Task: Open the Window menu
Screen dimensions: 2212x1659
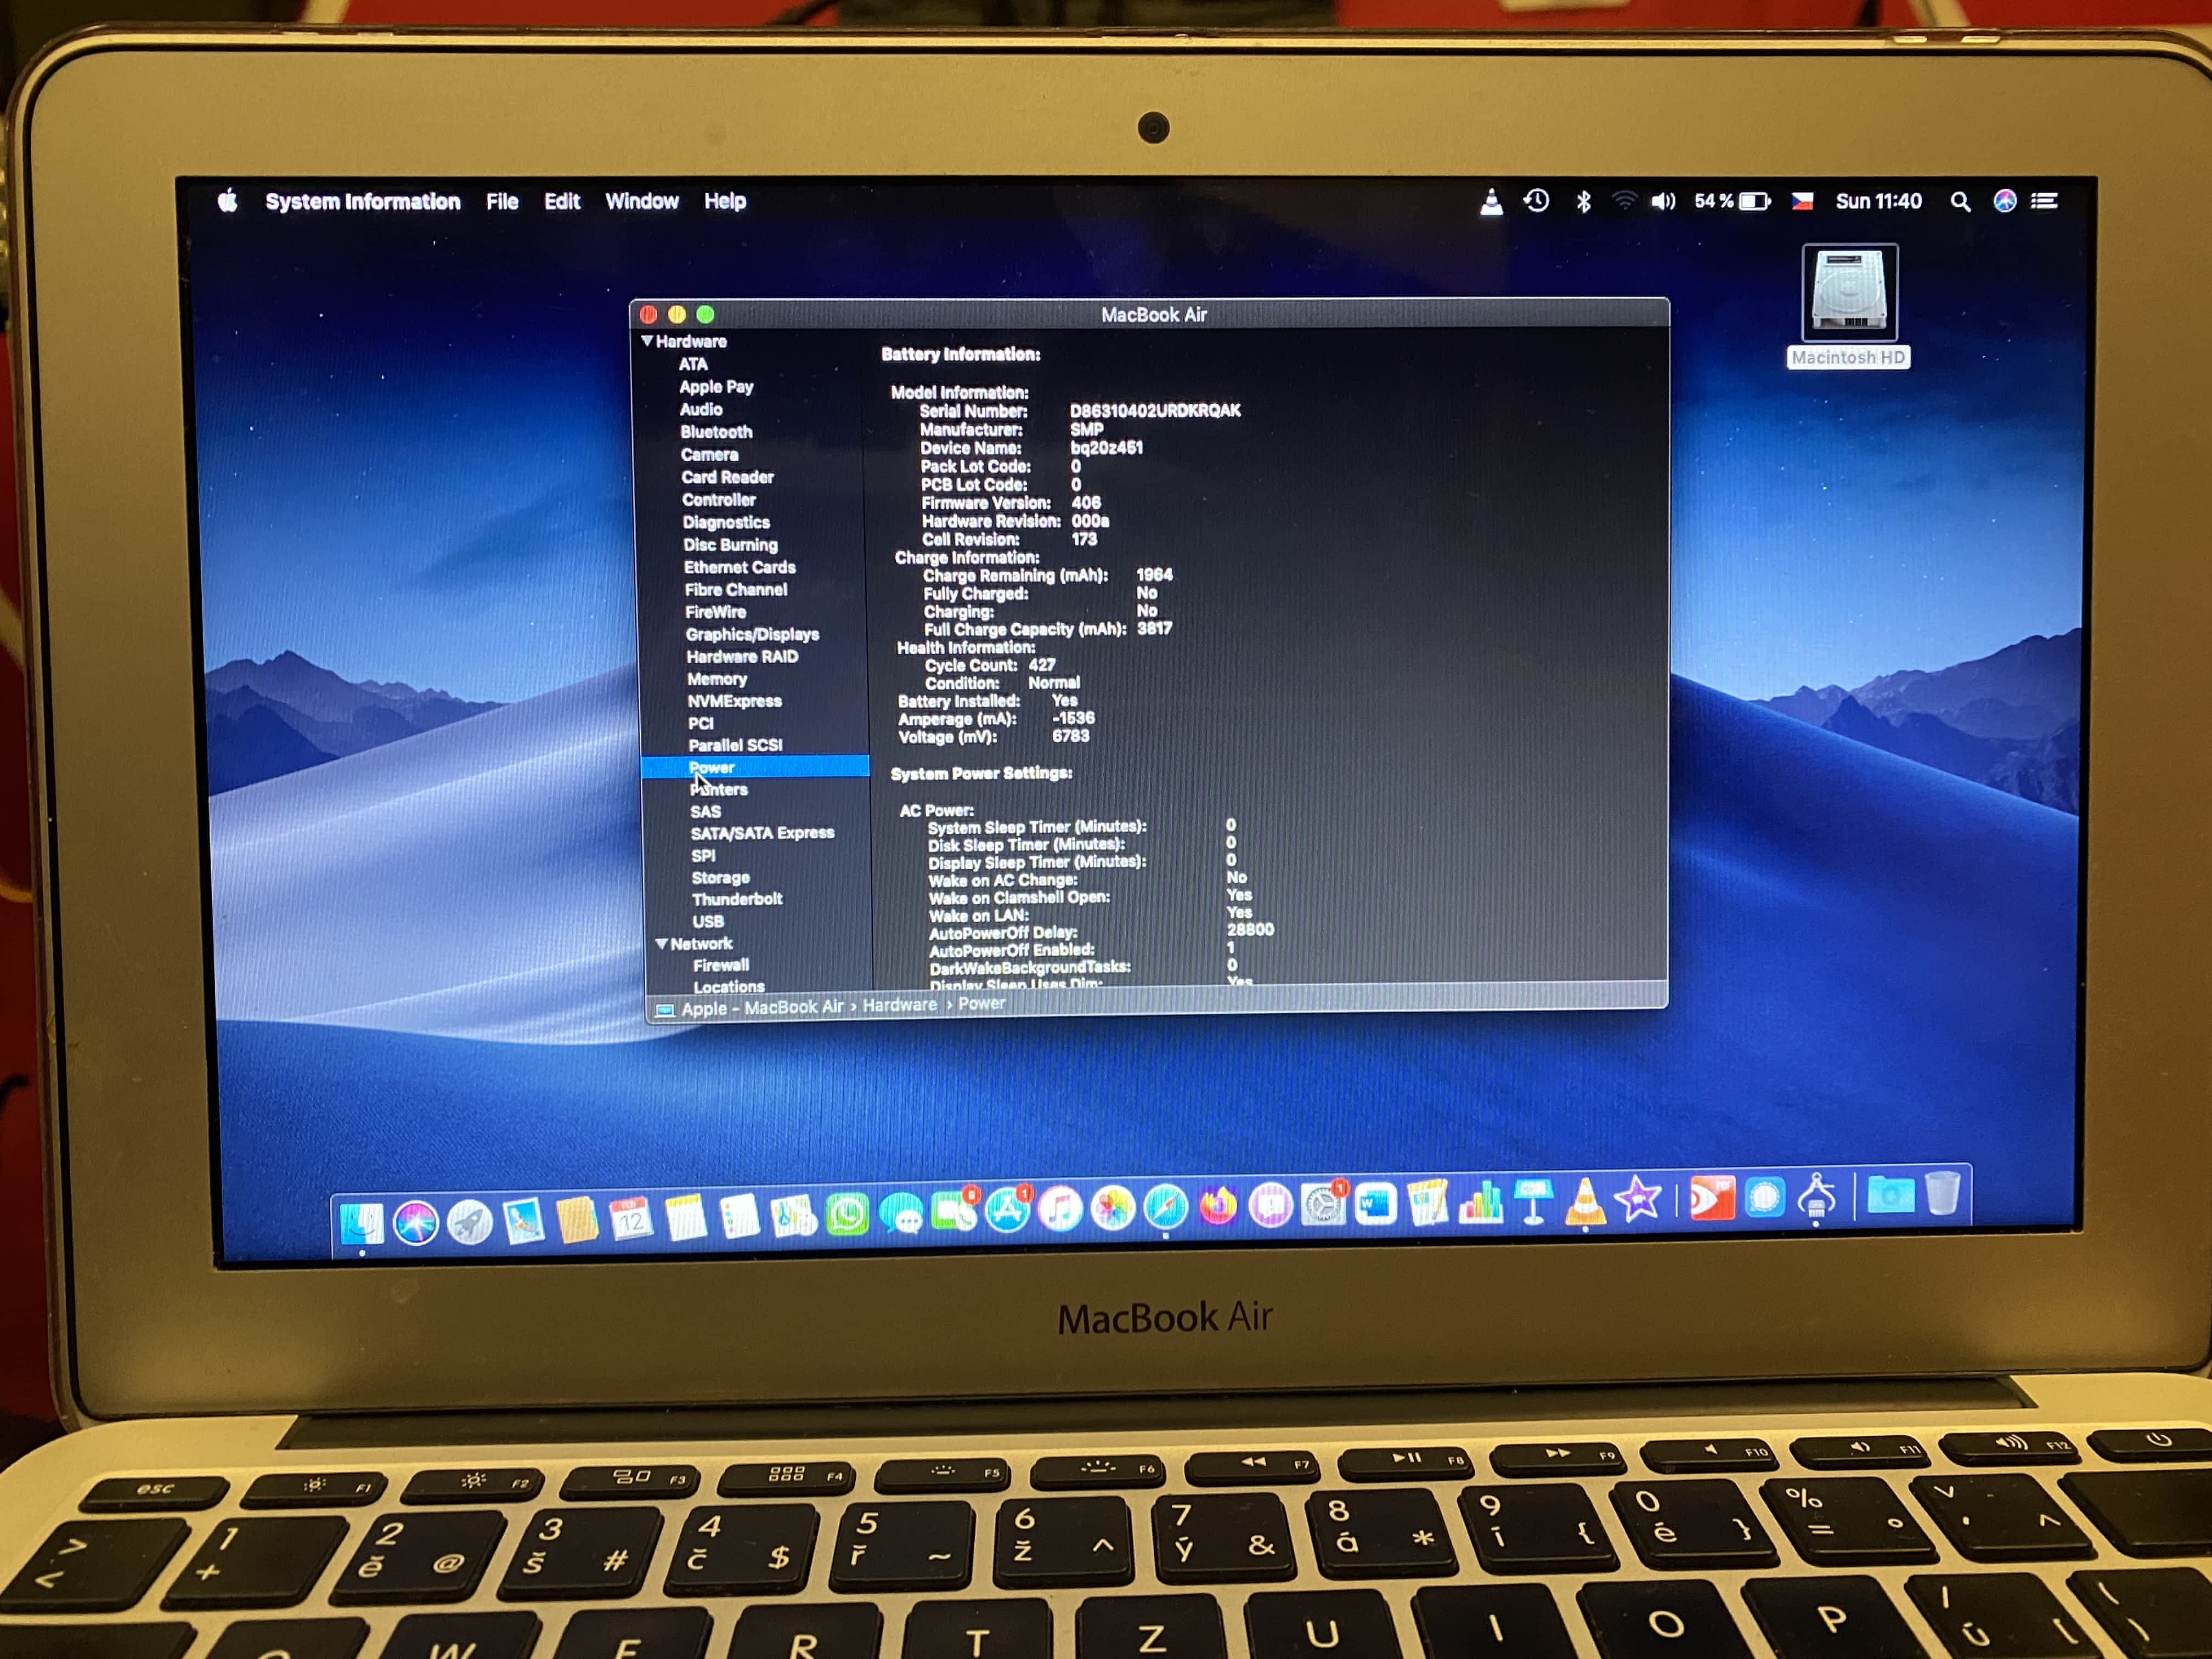Action: tap(641, 201)
